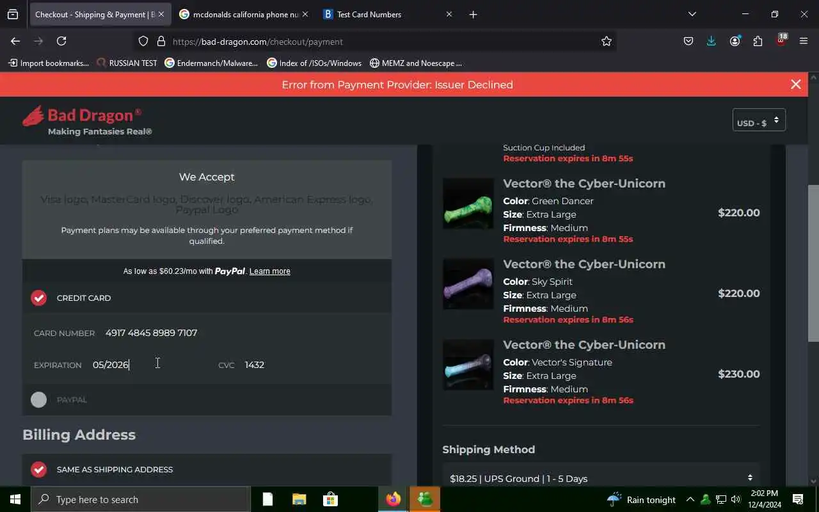819x512 pixels.
Task: Click the address bar URL
Action: coord(257,42)
